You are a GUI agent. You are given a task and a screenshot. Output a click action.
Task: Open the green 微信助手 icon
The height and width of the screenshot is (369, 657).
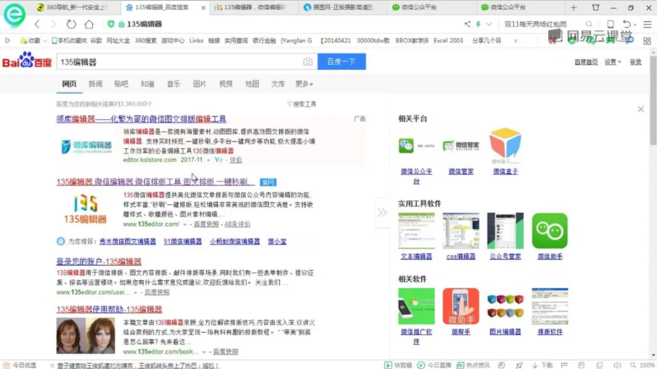coord(550,231)
